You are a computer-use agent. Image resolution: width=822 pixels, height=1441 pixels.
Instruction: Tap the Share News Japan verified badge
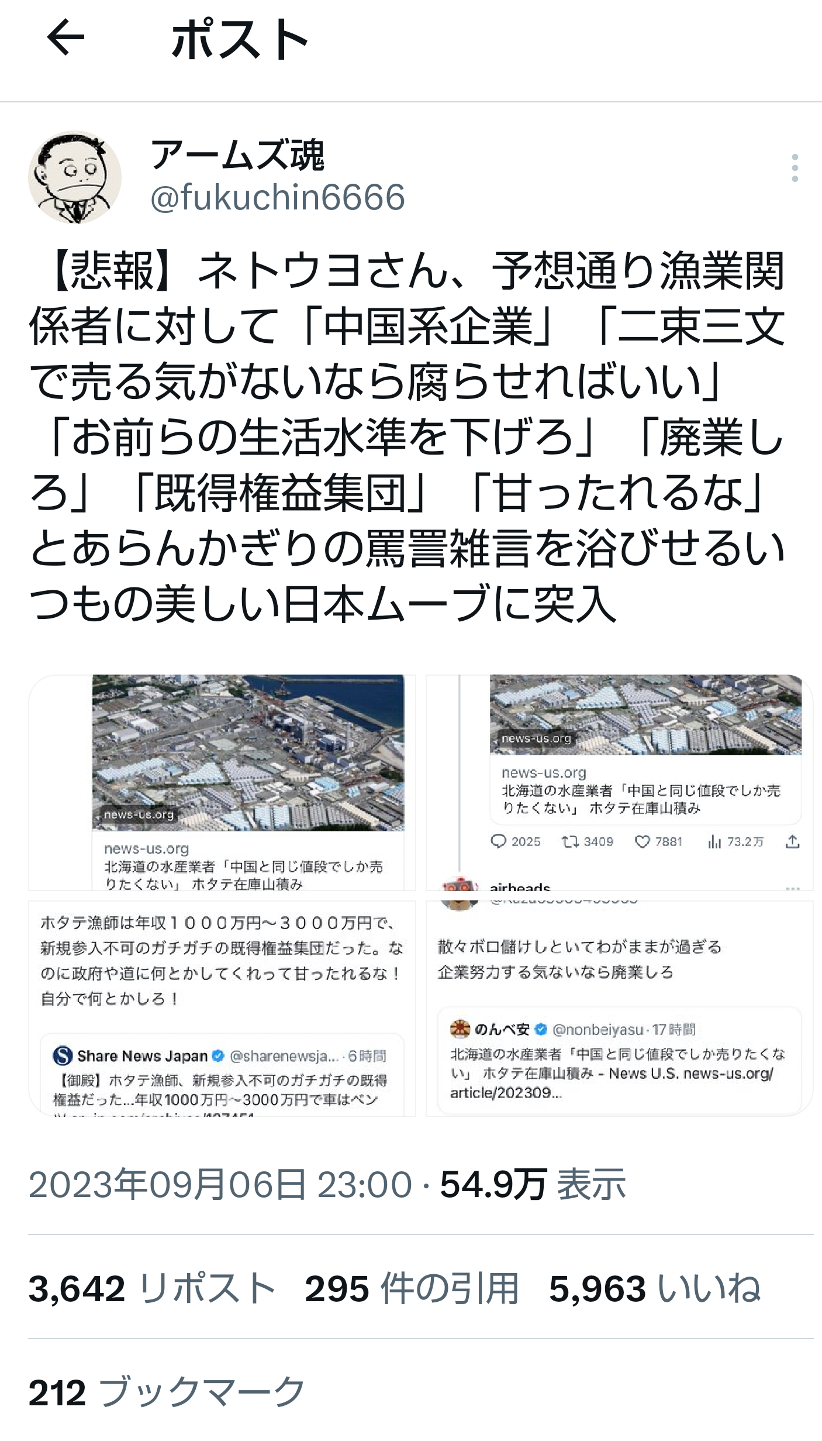(x=218, y=1056)
